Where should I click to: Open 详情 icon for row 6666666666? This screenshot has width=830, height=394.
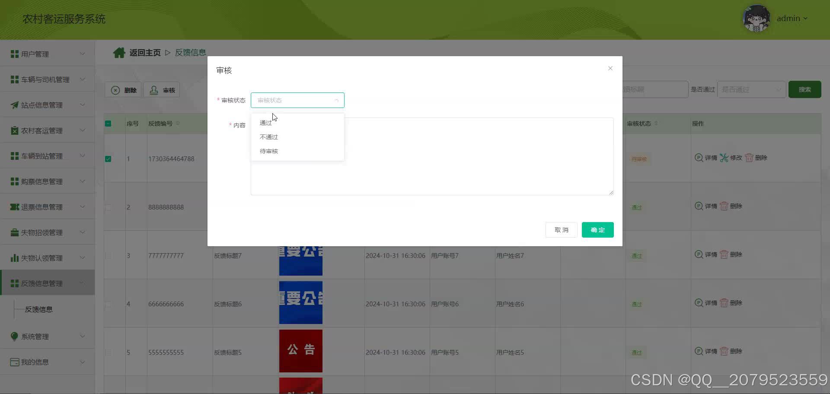[699, 303]
